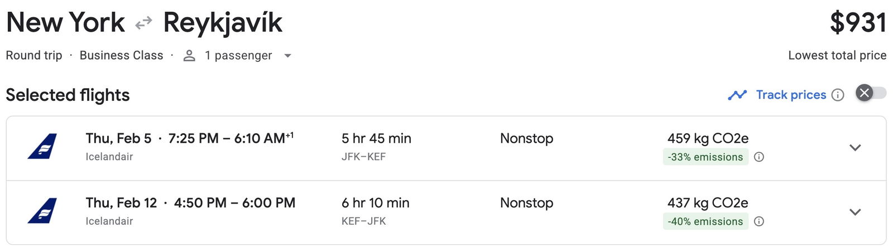Click the Business Class label

pos(121,56)
